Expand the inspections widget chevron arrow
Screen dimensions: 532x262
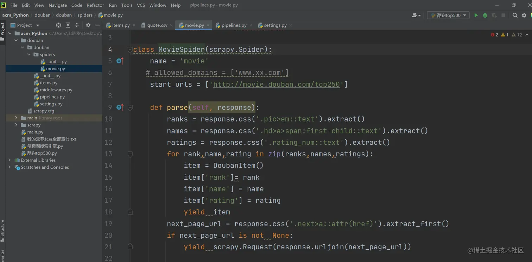point(527,35)
